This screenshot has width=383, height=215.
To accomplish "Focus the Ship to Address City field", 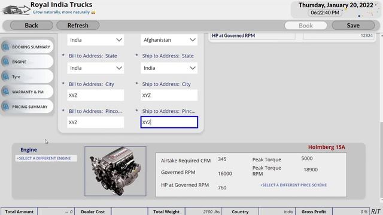I will pyautogui.click(x=169, y=96).
